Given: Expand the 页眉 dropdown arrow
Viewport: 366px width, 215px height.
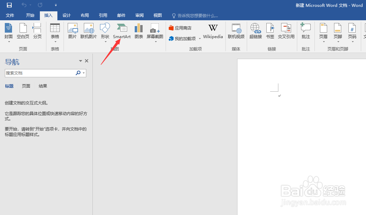Looking at the screenshot, I should click(324, 42).
